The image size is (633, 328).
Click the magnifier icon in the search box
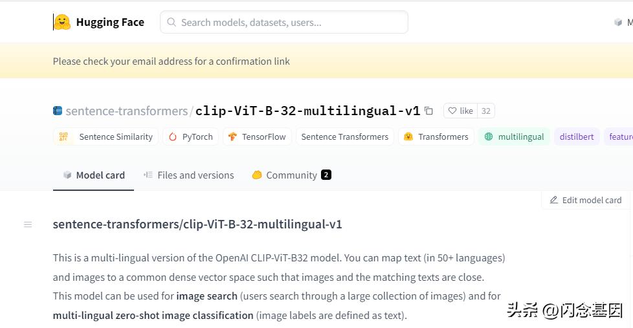tap(171, 22)
